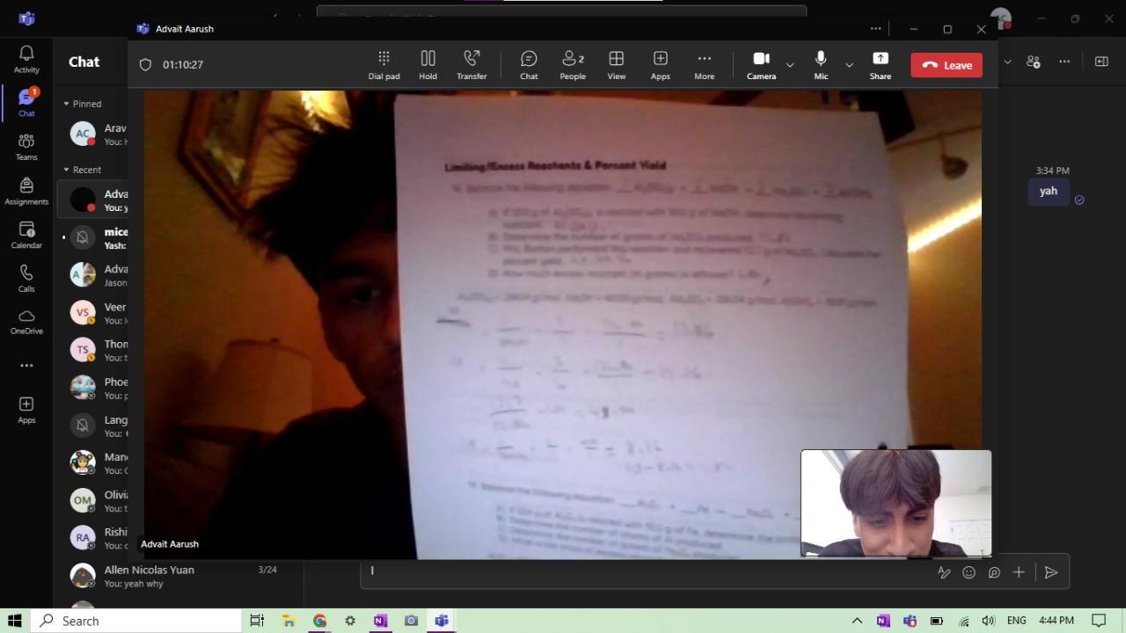The height and width of the screenshot is (633, 1126).
Task: Open the side pane icon in chat header
Action: [x=1101, y=62]
